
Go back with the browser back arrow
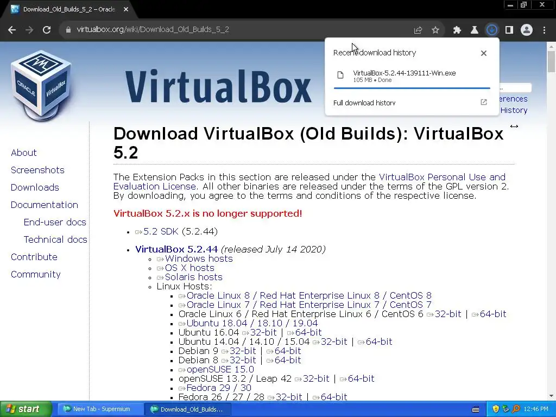[x=12, y=30]
